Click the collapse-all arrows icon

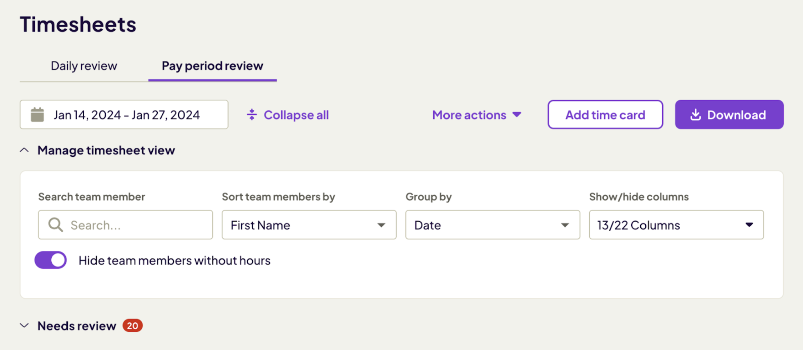(x=252, y=115)
